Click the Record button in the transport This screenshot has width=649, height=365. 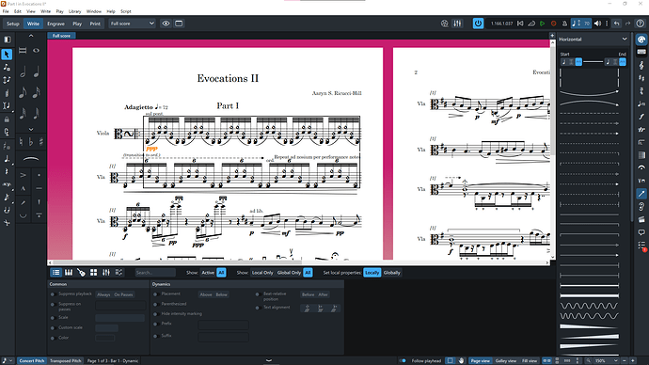pyautogui.click(x=553, y=24)
